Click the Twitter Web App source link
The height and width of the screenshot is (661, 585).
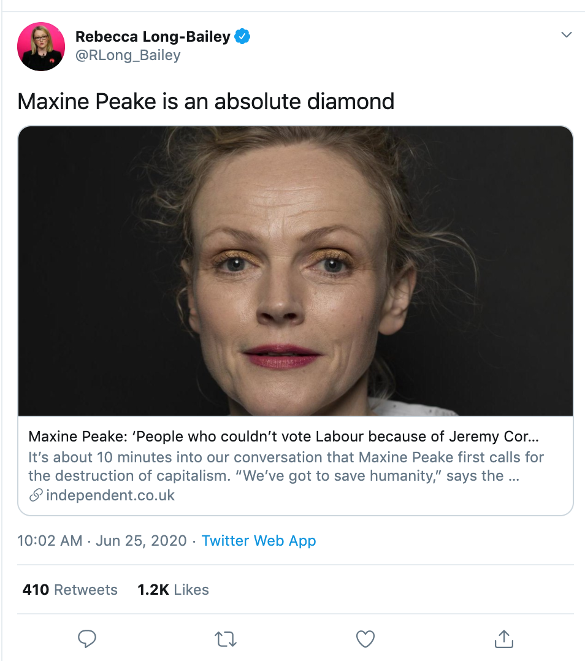(x=259, y=540)
